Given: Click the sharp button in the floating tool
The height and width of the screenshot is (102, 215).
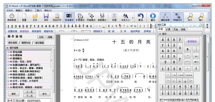Looking at the screenshot, I should coord(196,69).
